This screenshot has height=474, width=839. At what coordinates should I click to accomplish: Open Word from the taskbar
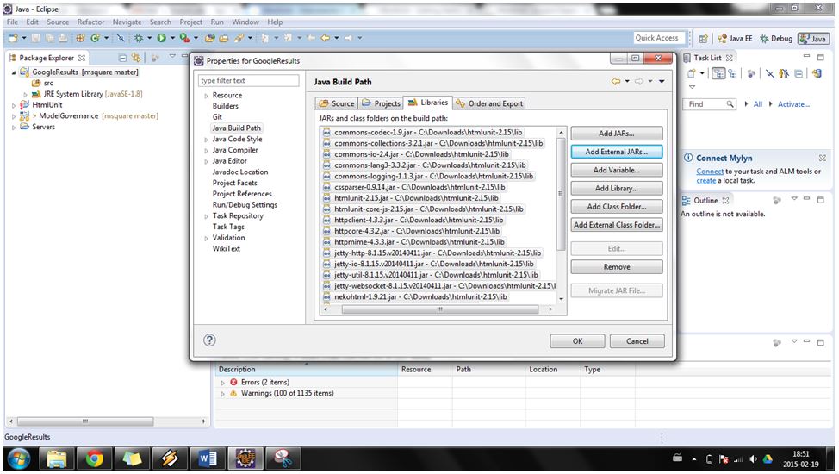point(208,459)
